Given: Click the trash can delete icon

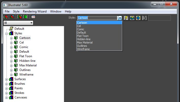Looking at the screenshot, I should [144, 18].
